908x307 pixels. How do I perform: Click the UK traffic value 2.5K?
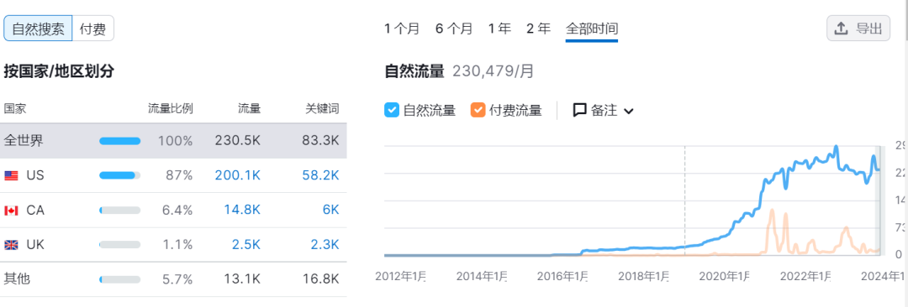245,245
